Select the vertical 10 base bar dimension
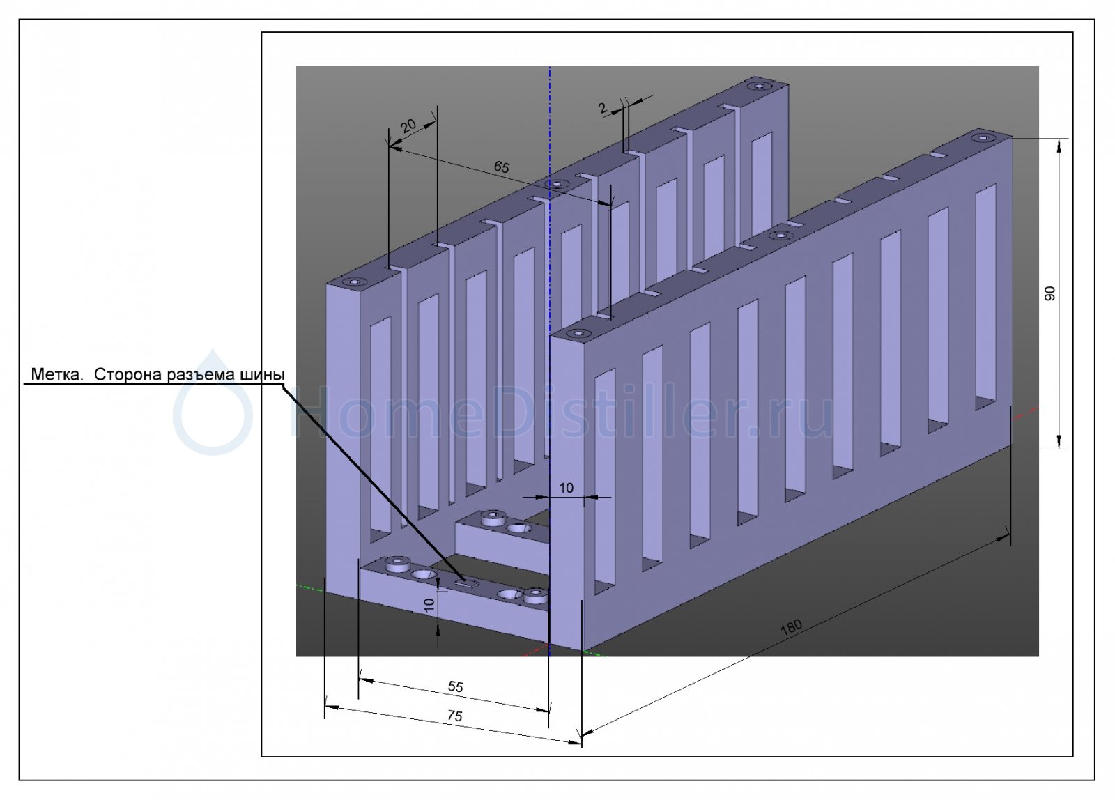Screen dimensions: 1115x800 click(430, 605)
